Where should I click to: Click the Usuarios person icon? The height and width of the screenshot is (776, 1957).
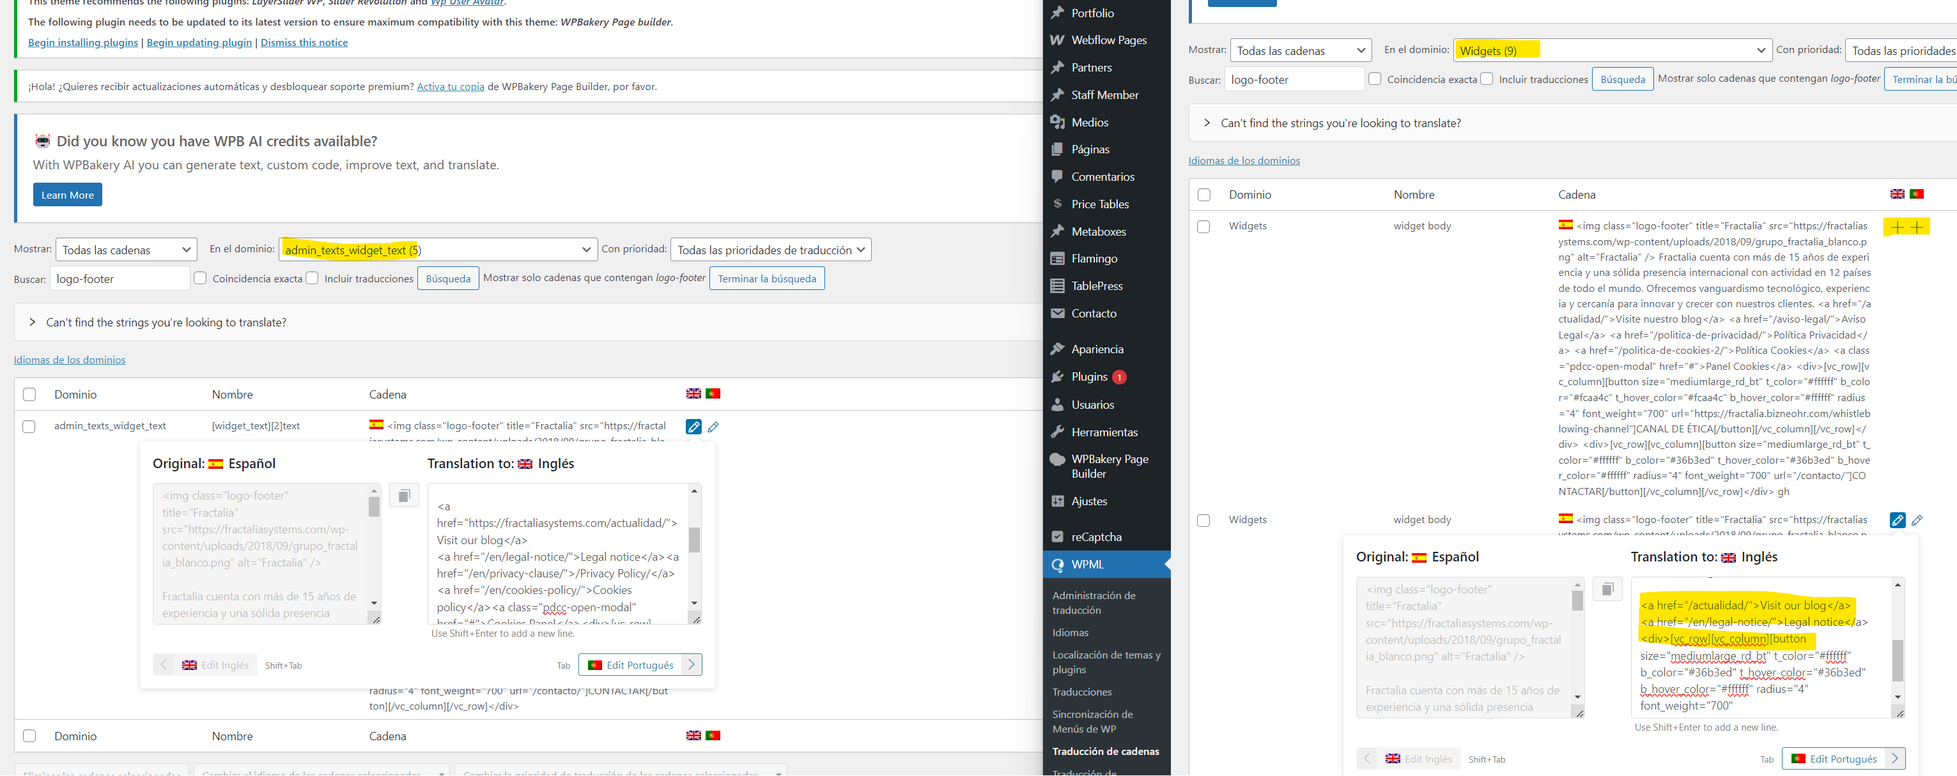point(1056,405)
